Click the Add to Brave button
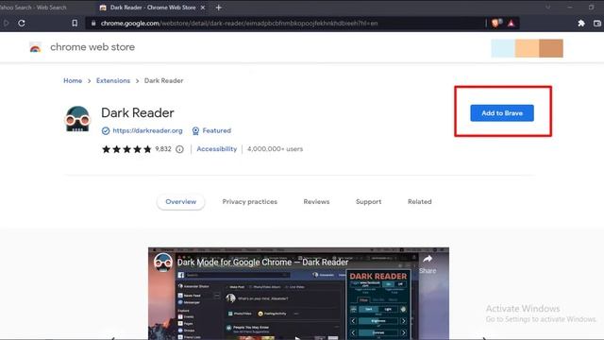 click(502, 113)
